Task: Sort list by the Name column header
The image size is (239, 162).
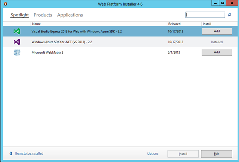Action: [37, 24]
